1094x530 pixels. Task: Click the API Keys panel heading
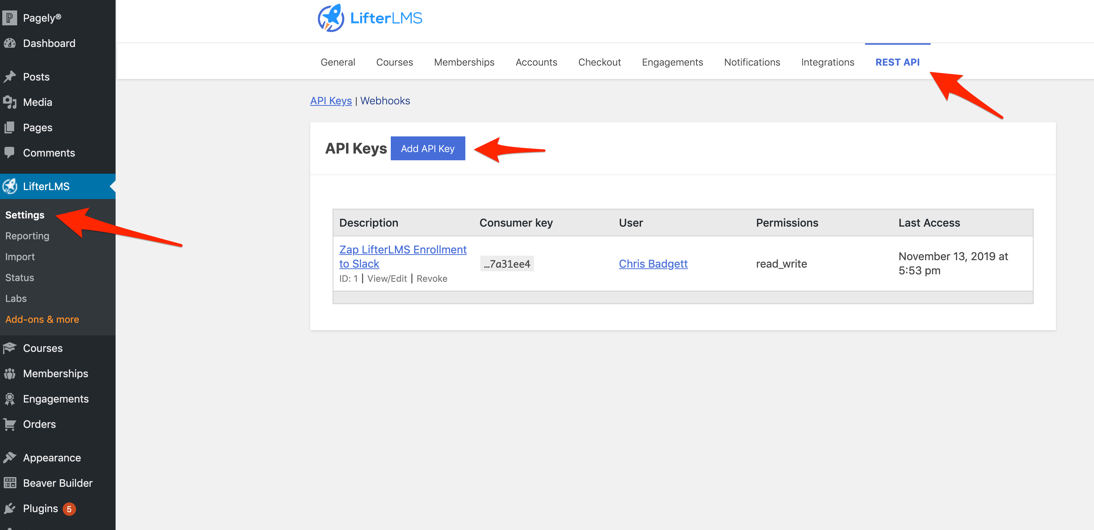356,148
